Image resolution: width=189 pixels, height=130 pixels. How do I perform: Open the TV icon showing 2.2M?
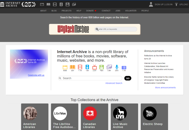tap(94, 67)
